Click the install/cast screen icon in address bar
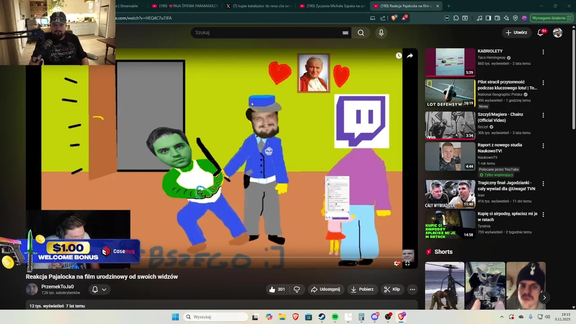This screenshot has height=324, width=576. pyautogui.click(x=373, y=18)
